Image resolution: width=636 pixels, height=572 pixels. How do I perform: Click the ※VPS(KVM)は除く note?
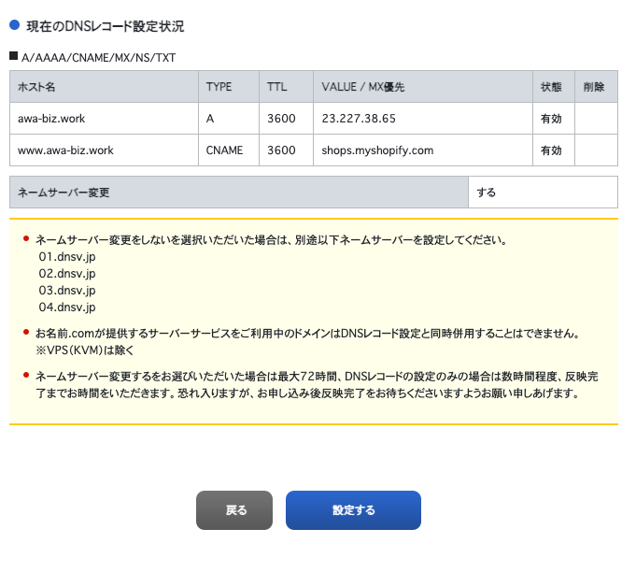pyautogui.click(x=84, y=350)
